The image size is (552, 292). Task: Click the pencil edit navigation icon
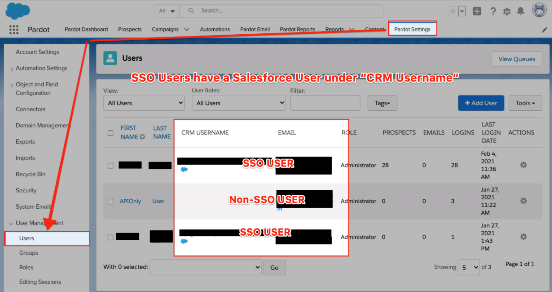click(544, 30)
